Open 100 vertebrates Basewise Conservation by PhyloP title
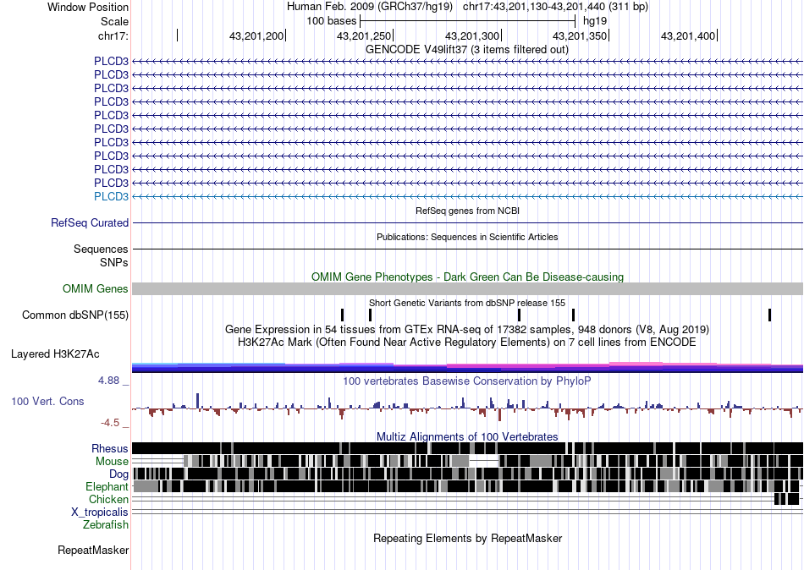The width and height of the screenshot is (804, 570). (x=467, y=381)
